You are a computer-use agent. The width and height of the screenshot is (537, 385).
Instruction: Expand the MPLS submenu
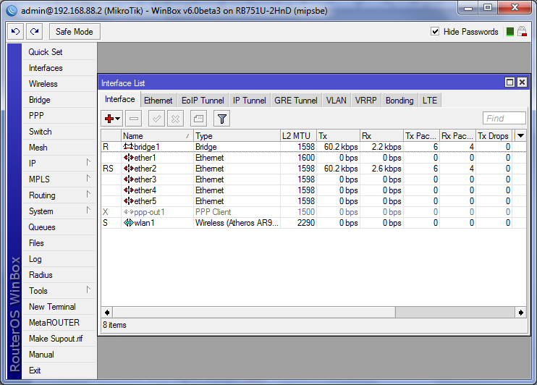click(88, 179)
